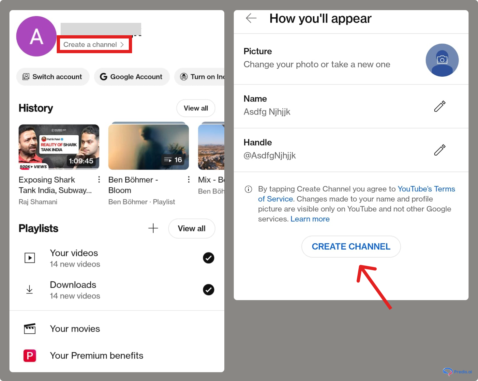Viewport: 478px width, 381px height.
Task: Open the Downloads playlist icon
Action: [29, 290]
